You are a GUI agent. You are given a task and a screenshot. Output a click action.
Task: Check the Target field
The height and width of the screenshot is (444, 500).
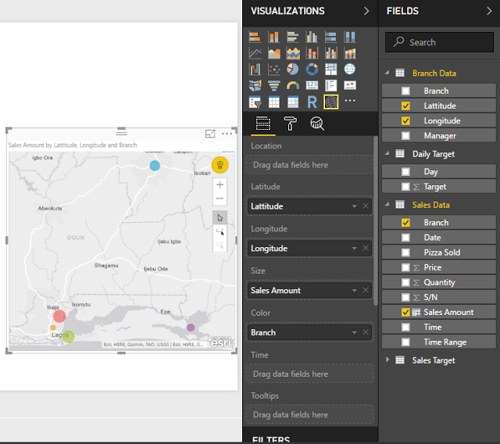point(405,187)
